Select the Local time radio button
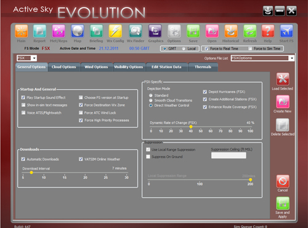Screen dimensions: 308x228 point(184,49)
